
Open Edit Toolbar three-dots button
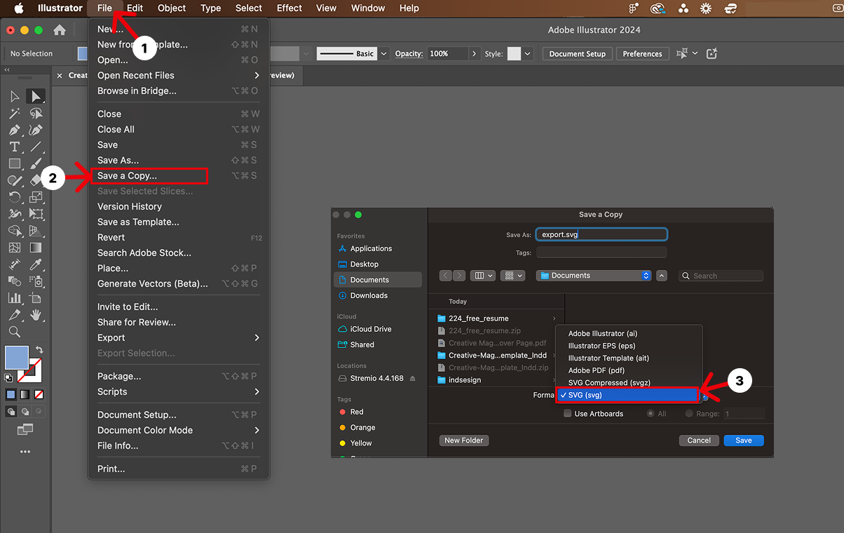coord(25,452)
